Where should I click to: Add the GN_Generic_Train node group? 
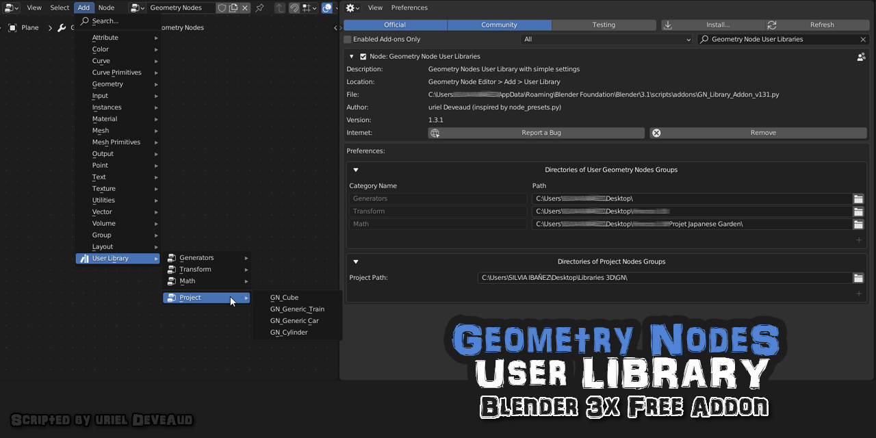coord(297,309)
